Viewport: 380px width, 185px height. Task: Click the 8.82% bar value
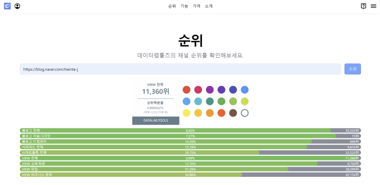tap(190, 130)
